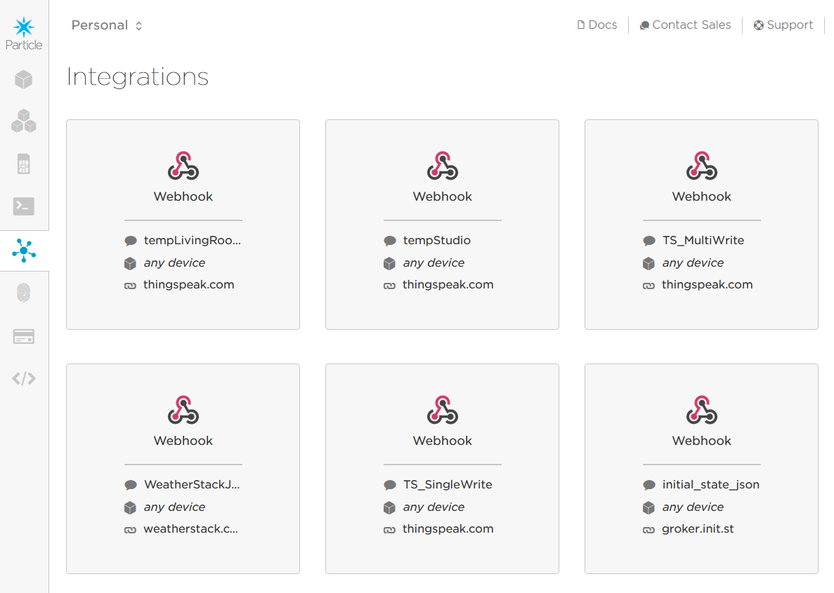The image size is (834, 593).
Task: Click thingspeak.com on tempStudio card
Action: pyautogui.click(x=448, y=285)
